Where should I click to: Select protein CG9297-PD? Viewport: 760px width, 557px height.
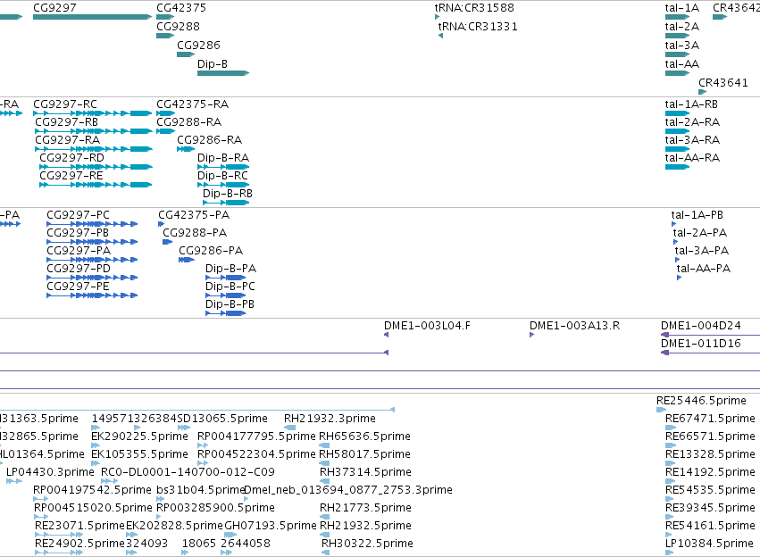pyautogui.click(x=92, y=278)
